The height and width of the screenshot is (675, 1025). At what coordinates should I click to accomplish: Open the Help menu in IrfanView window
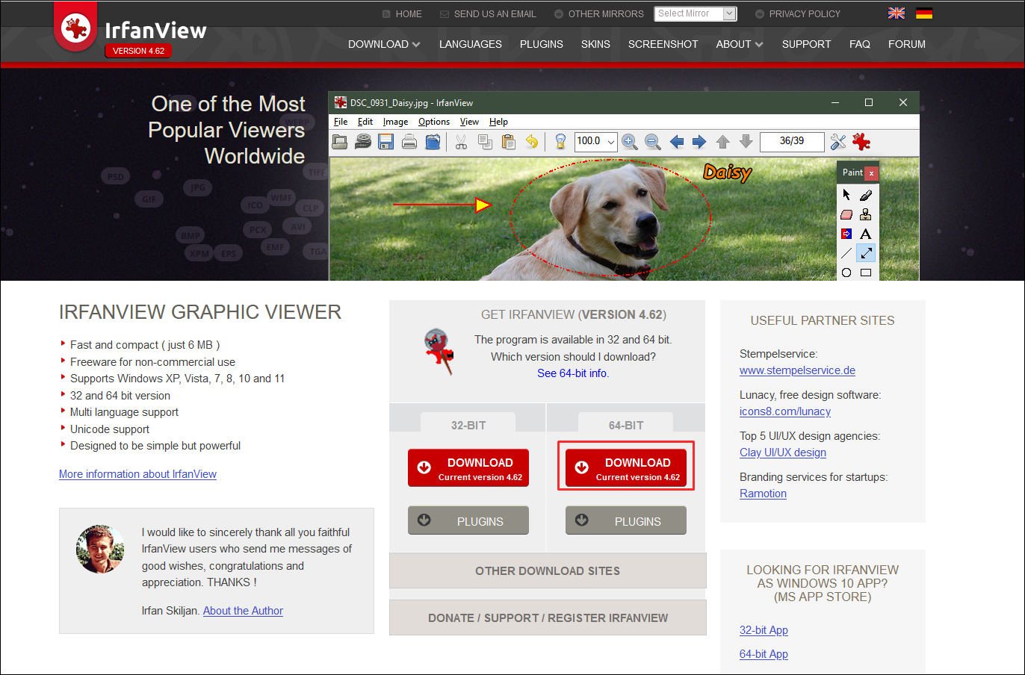[x=498, y=122]
